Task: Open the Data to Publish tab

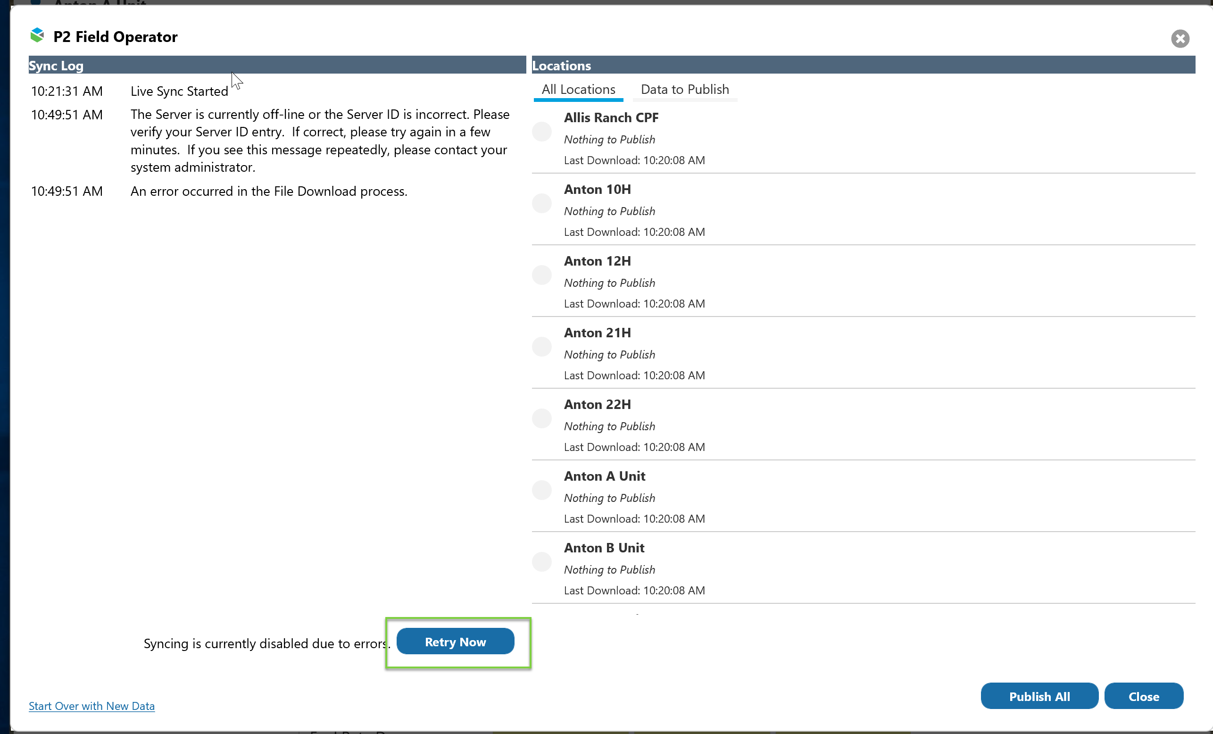Action: pyautogui.click(x=684, y=90)
